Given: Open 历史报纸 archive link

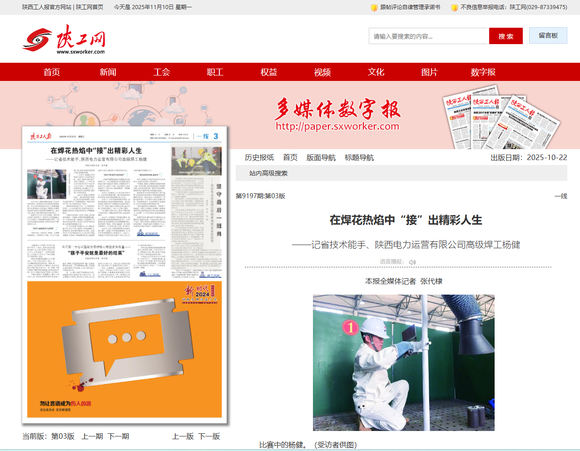Looking at the screenshot, I should [259, 158].
